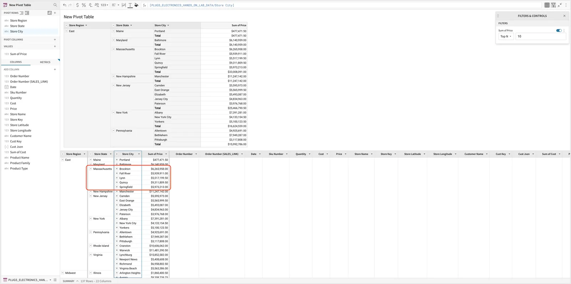Open the Top N filter type dropdown
The width and height of the screenshot is (571, 284).
(x=506, y=36)
